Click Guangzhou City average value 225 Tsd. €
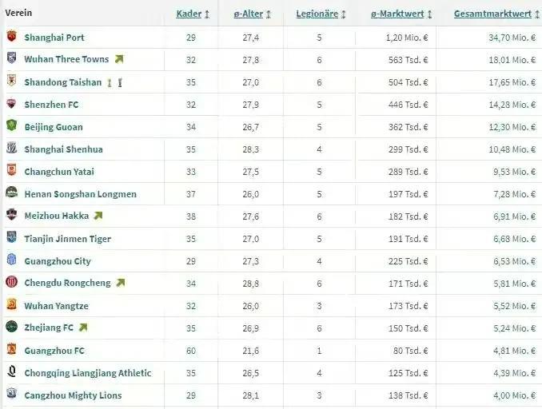 tap(408, 261)
